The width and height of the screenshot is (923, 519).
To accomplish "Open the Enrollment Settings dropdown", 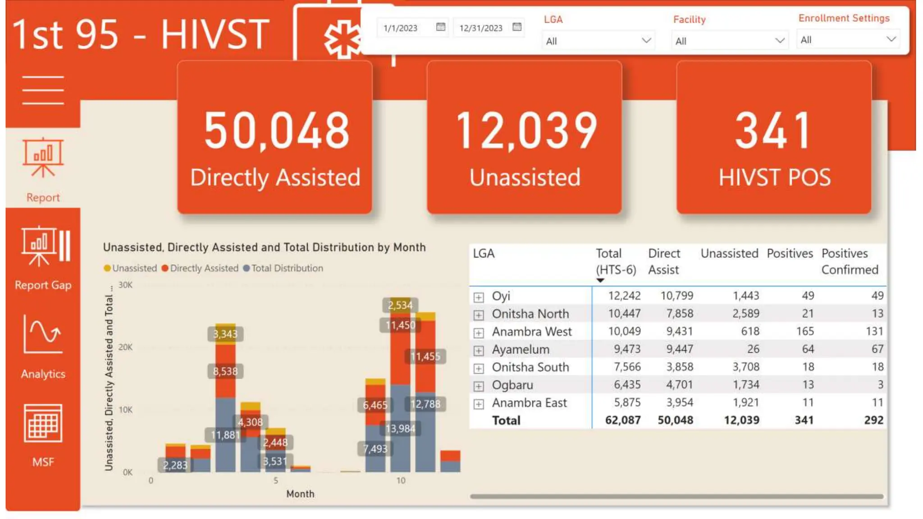I will (x=848, y=40).
